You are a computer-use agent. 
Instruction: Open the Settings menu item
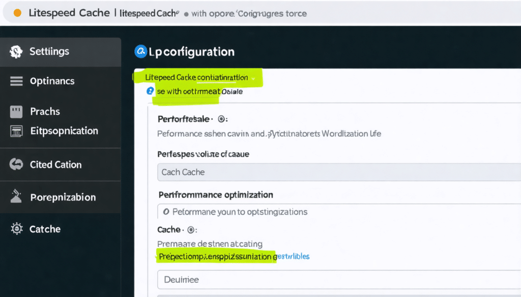[x=61, y=52]
